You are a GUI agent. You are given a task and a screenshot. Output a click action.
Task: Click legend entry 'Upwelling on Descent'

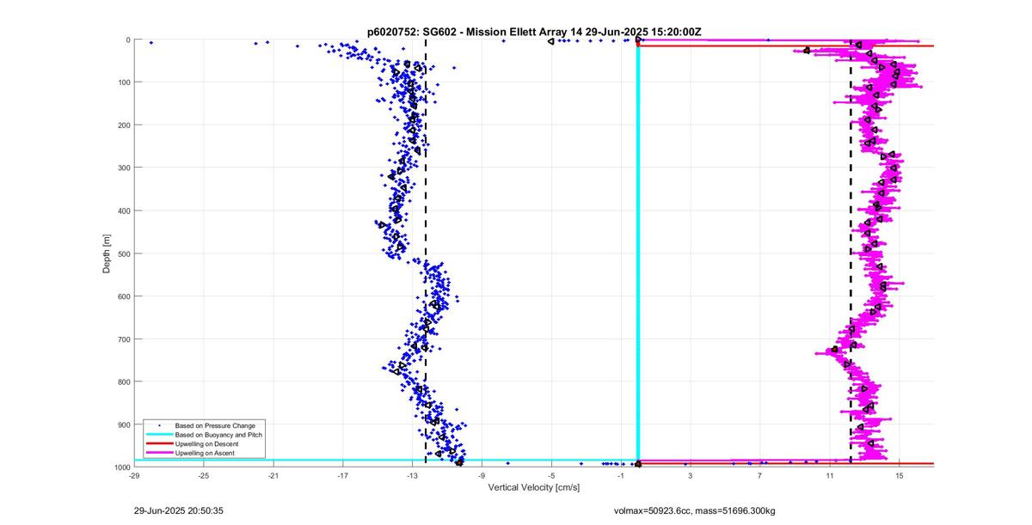(206, 443)
